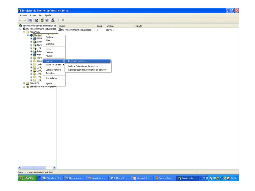Choose Explorar from the context menu
The height and width of the screenshot is (191, 255).
pyautogui.click(x=54, y=37)
